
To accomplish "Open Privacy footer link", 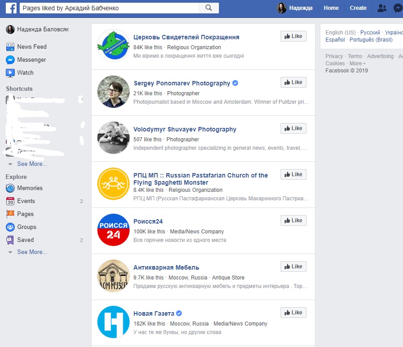I will (x=334, y=56).
